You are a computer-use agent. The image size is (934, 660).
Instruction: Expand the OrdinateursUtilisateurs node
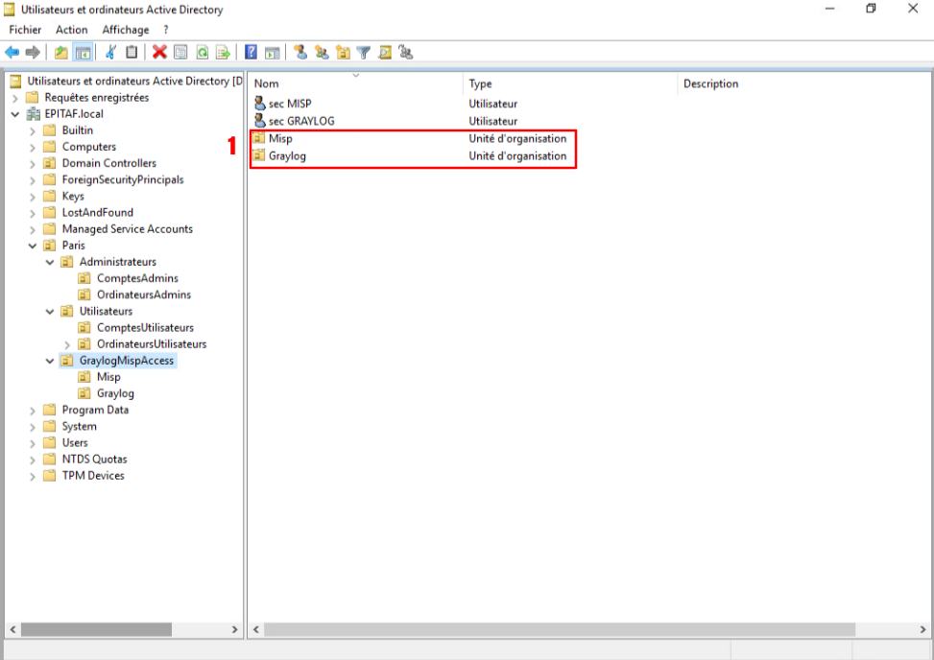coord(67,344)
